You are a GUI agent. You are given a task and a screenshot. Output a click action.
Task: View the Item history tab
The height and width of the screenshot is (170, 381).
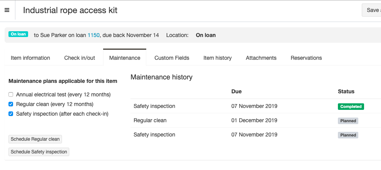pos(217,58)
